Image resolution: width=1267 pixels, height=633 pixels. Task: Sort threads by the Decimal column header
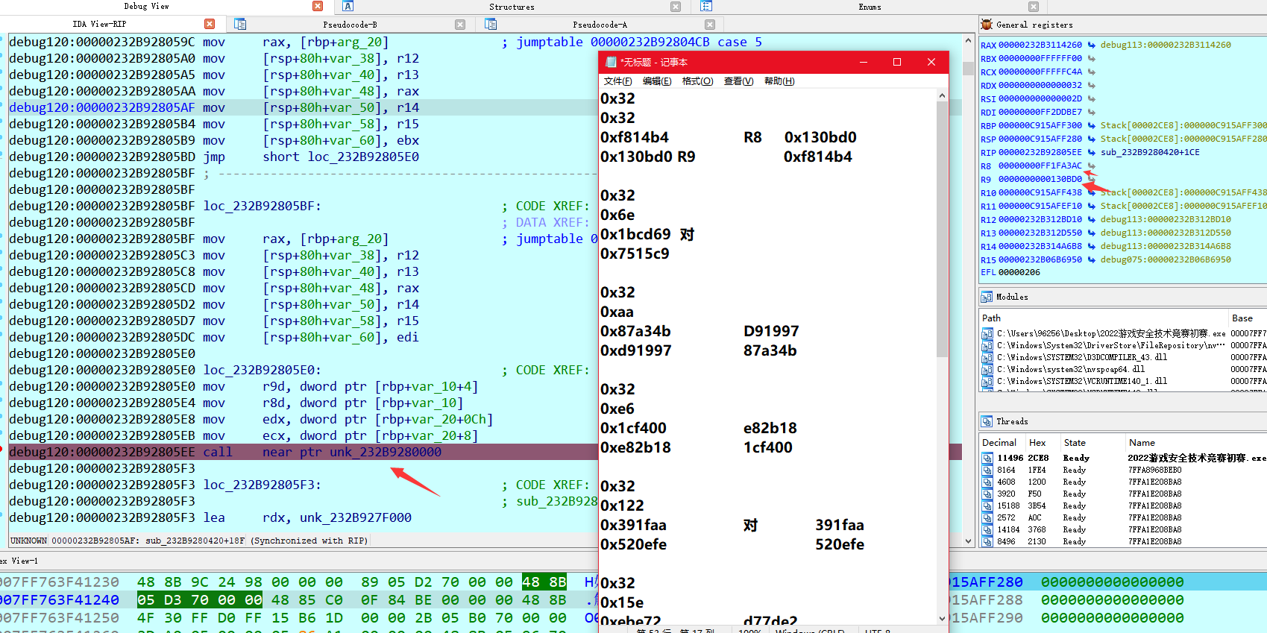[1001, 442]
